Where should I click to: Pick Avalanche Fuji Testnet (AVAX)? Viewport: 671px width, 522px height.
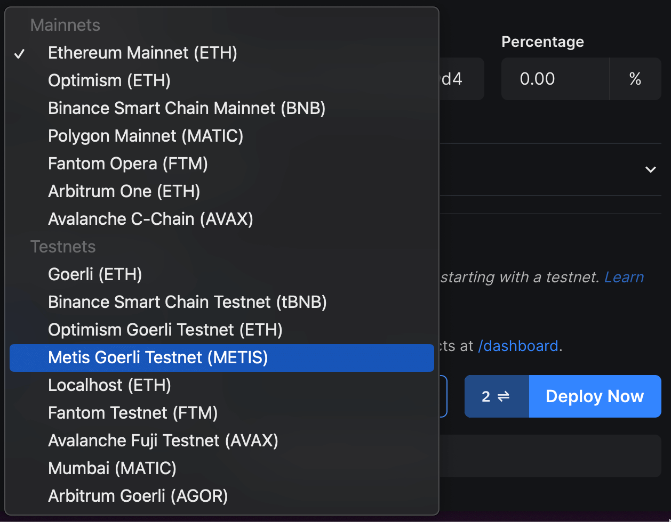tap(163, 441)
